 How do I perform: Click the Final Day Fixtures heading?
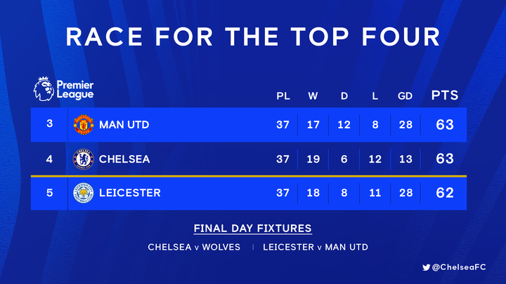click(x=252, y=229)
